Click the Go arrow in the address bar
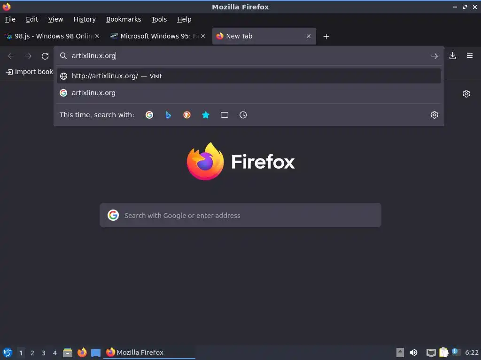The width and height of the screenshot is (481, 360). [434, 56]
